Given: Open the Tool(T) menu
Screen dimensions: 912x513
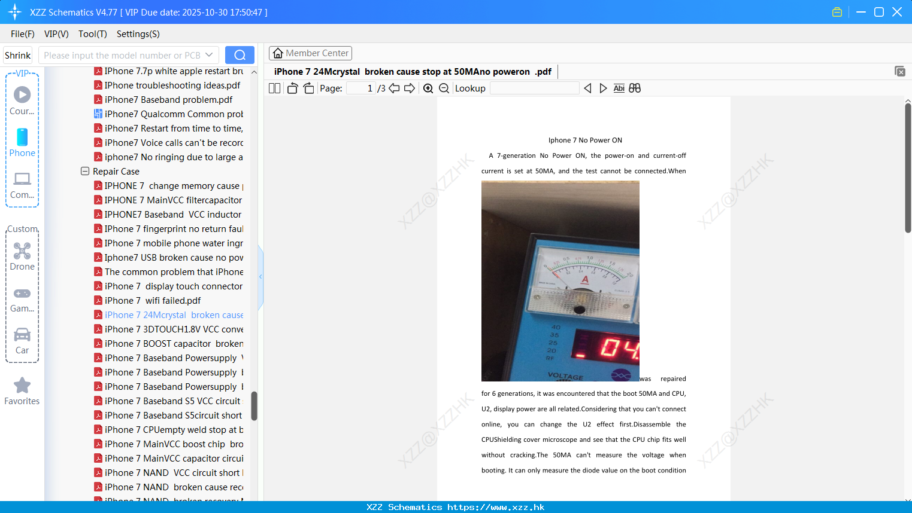Looking at the screenshot, I should pyautogui.click(x=93, y=34).
